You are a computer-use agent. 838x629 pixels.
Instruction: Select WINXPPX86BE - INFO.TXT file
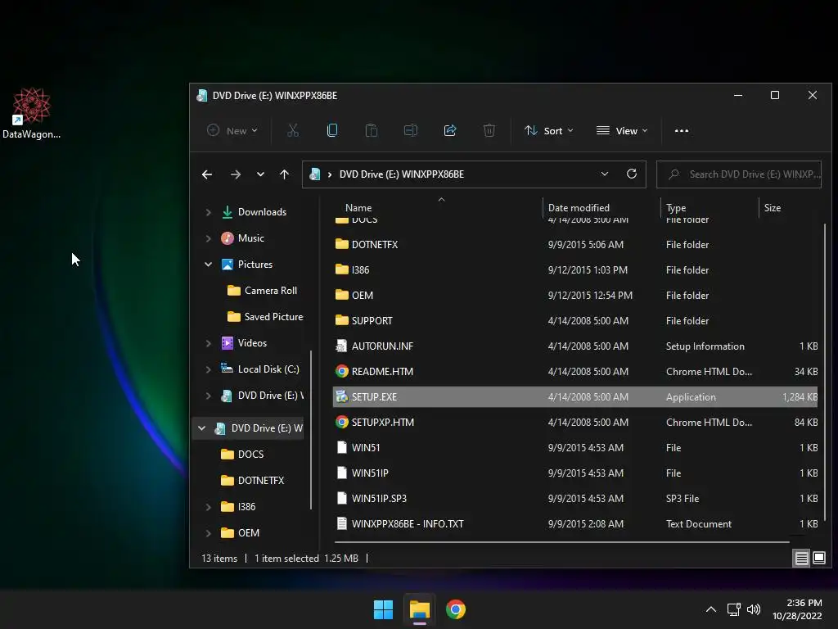click(x=575, y=523)
